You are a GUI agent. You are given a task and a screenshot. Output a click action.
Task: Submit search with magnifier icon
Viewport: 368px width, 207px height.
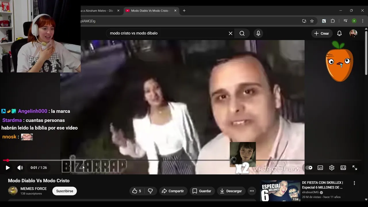[242, 33]
